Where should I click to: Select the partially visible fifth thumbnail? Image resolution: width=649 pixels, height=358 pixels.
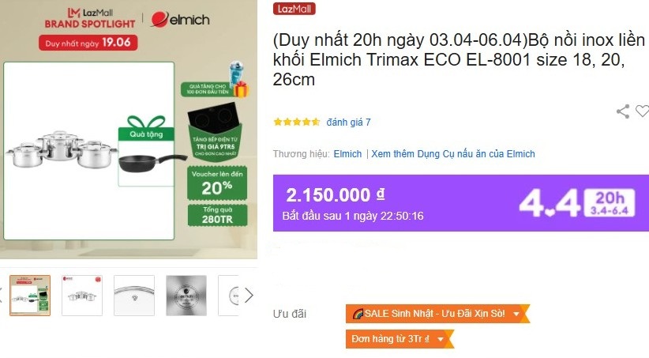[228, 296]
